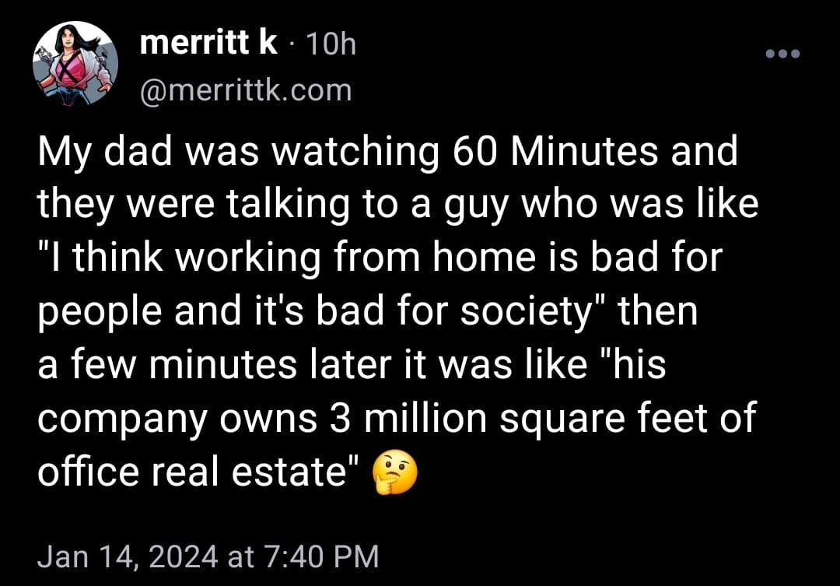Click the @merrittk.com handle

246,91
